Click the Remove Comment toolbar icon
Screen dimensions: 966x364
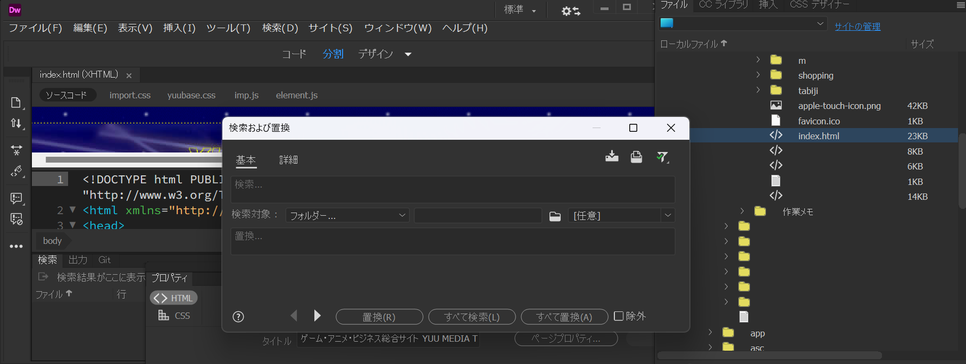click(x=16, y=219)
